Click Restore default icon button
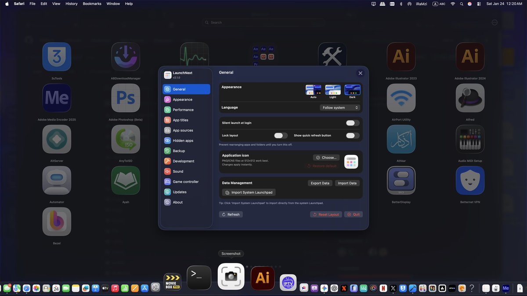Image resolution: width=527 pixels, height=296 pixels. click(322, 166)
